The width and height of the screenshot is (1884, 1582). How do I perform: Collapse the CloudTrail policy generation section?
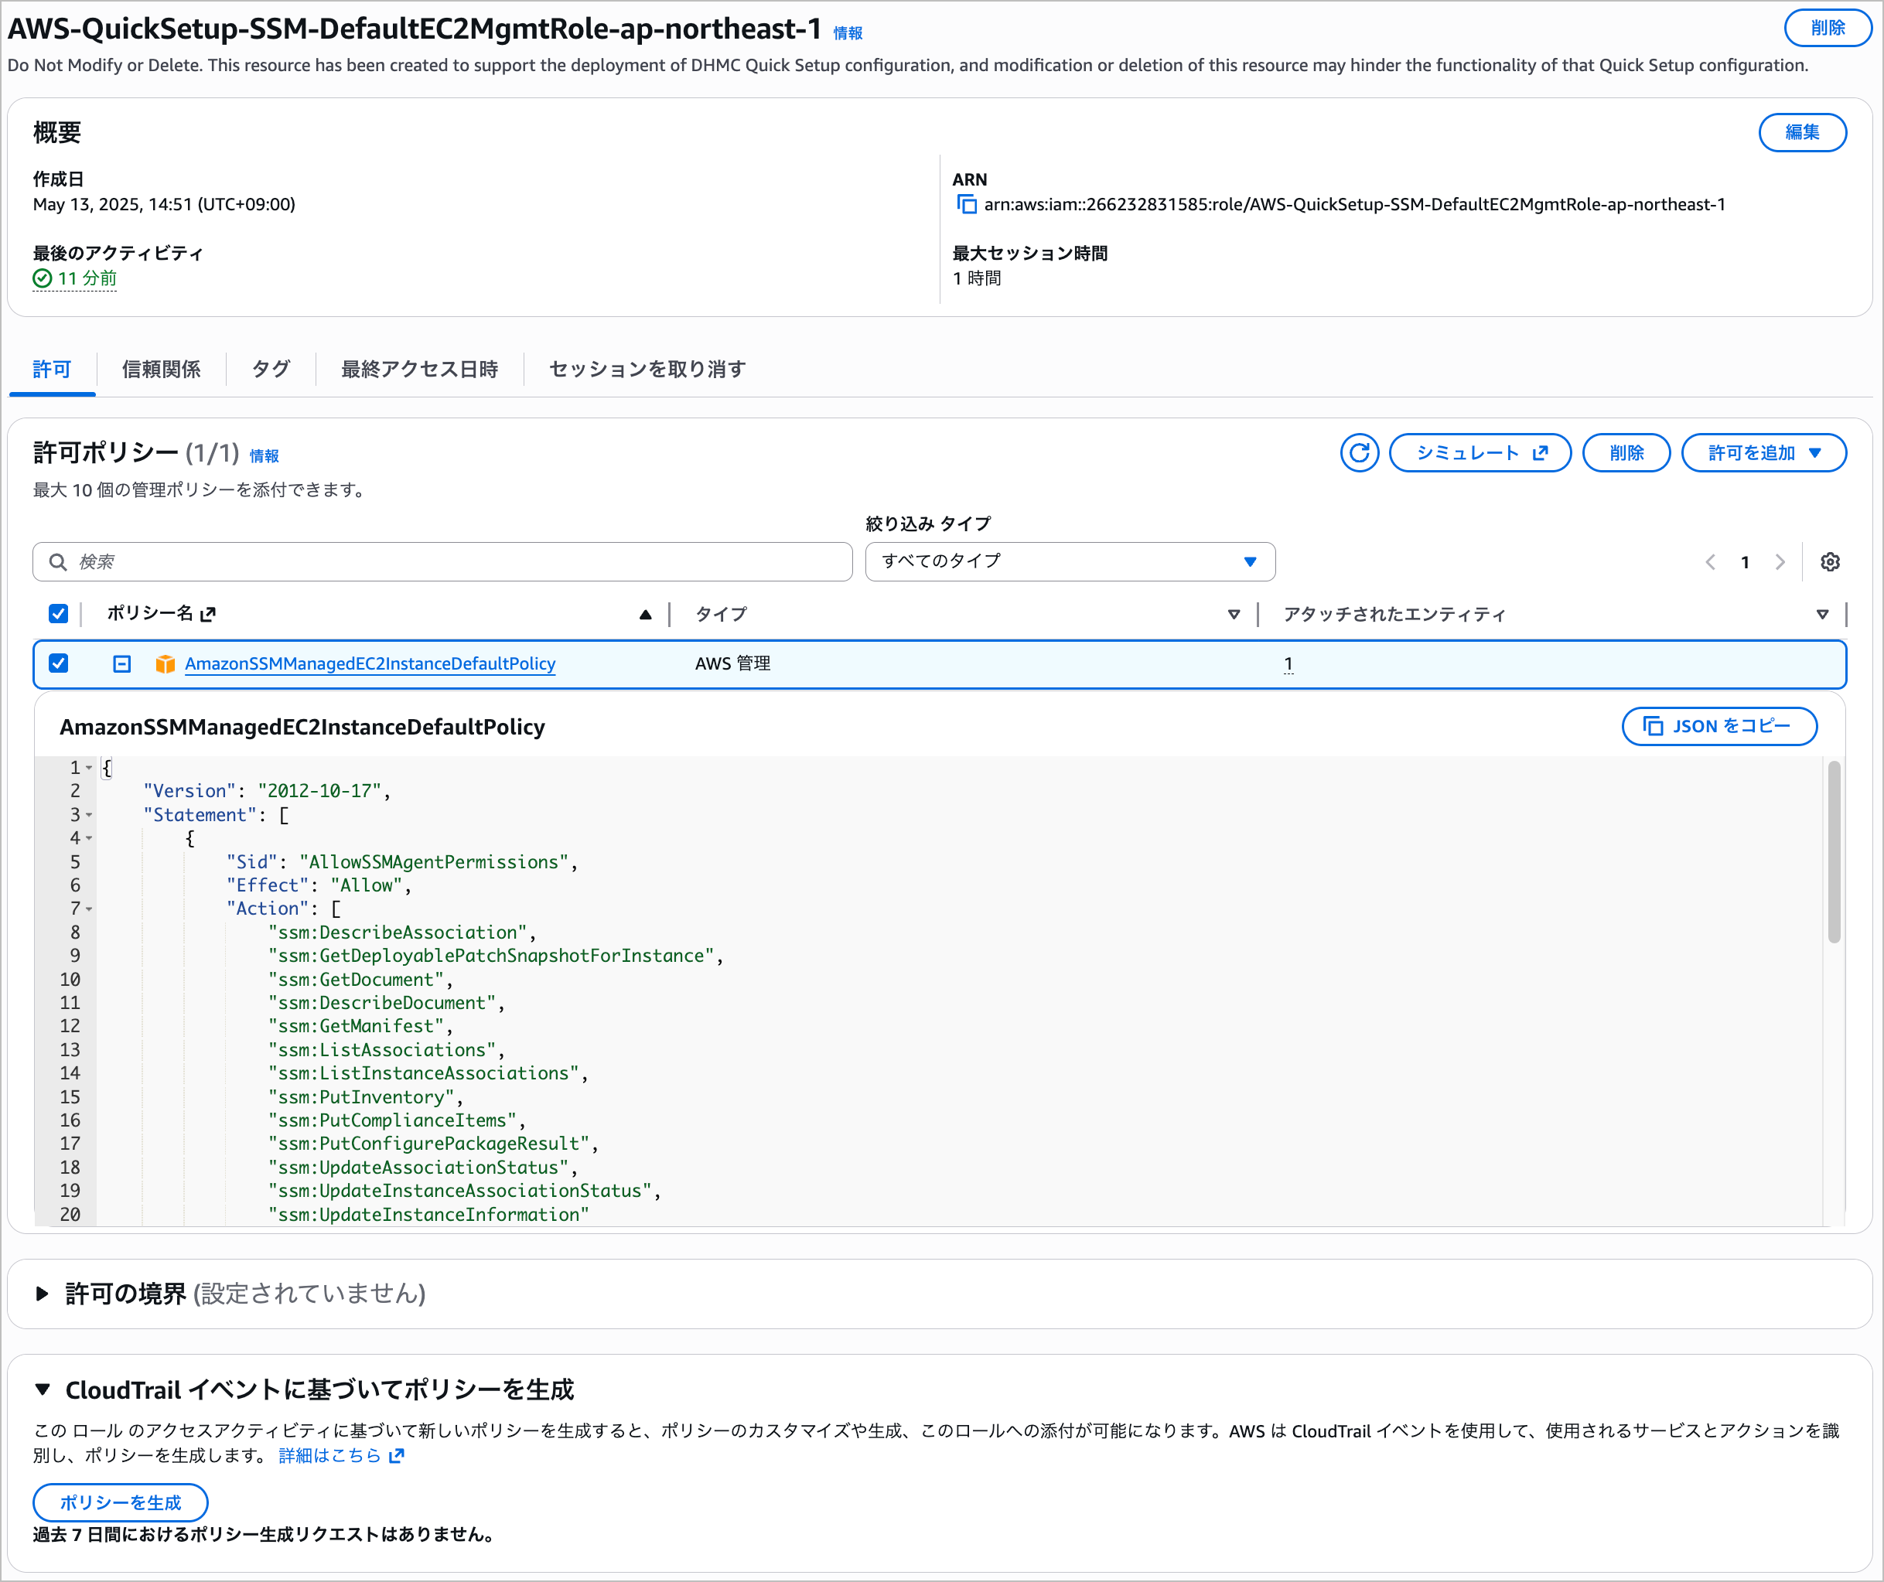[x=43, y=1389]
